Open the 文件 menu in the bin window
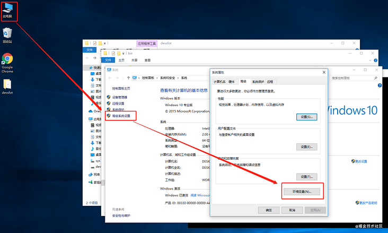Viewport: 388px width, 233px height. coord(108,60)
